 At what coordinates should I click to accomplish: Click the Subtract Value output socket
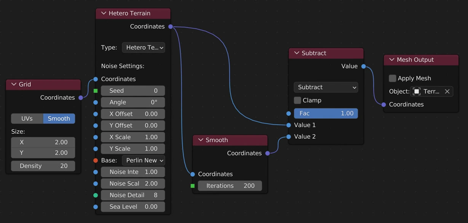pos(364,66)
